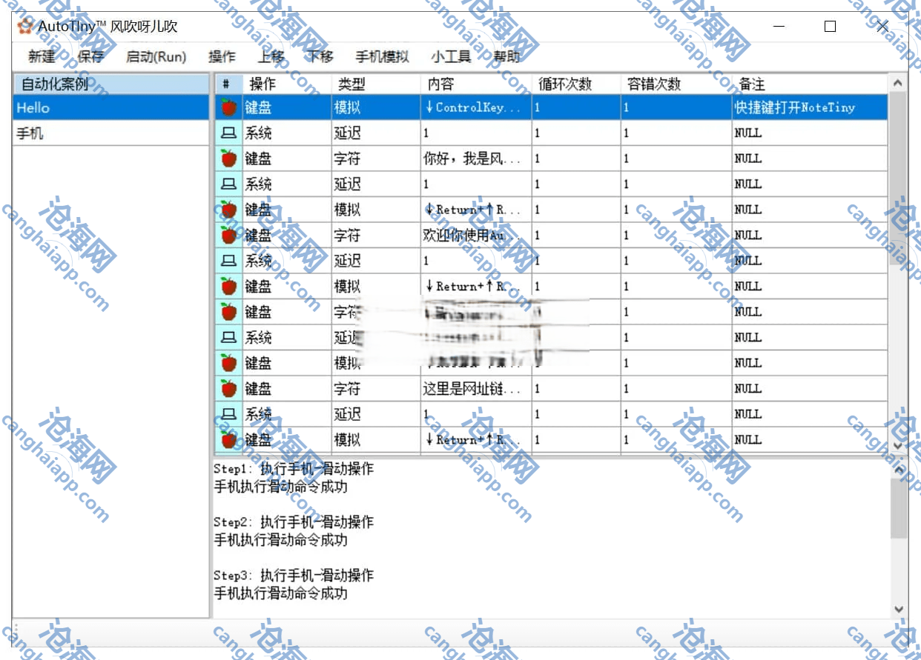Click 保存 to save the case

[90, 56]
